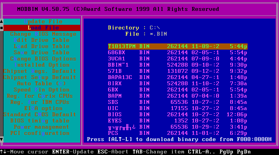
Task: Select file SDS BIN
Action: coord(177,102)
